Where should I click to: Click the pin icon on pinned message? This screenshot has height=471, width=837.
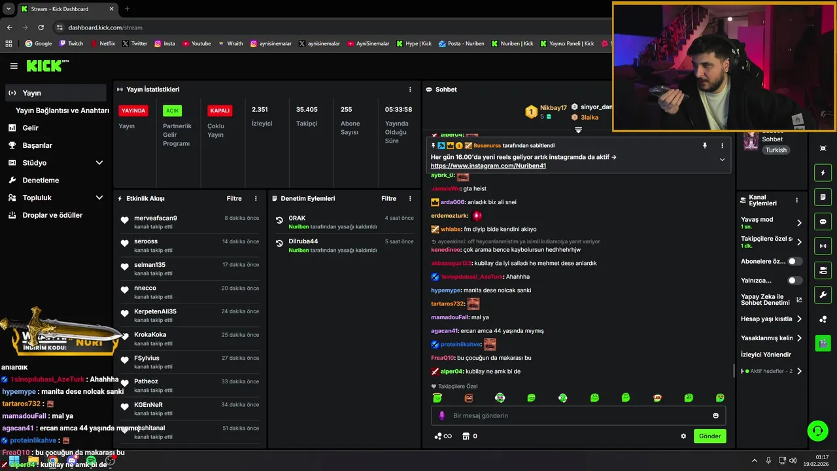tap(705, 145)
